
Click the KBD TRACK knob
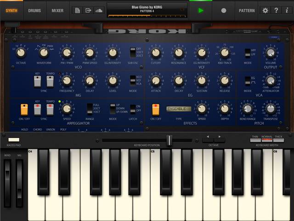coord(225,53)
